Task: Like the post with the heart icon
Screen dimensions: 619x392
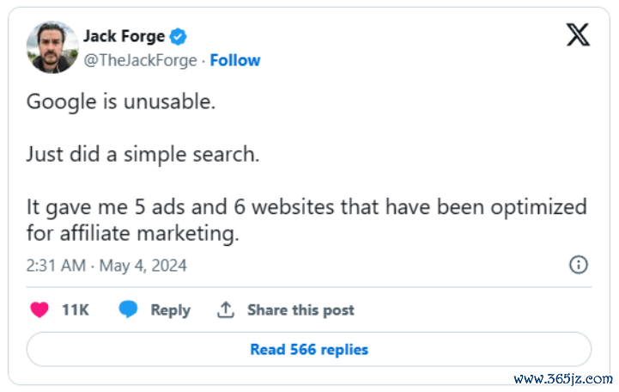Action: click(39, 310)
